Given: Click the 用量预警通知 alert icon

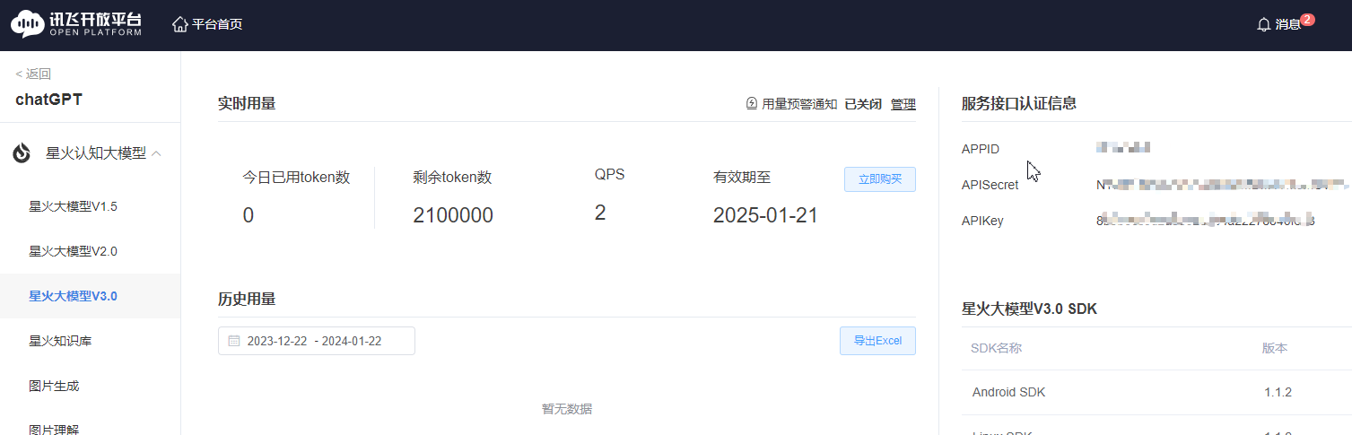Looking at the screenshot, I should click(752, 104).
